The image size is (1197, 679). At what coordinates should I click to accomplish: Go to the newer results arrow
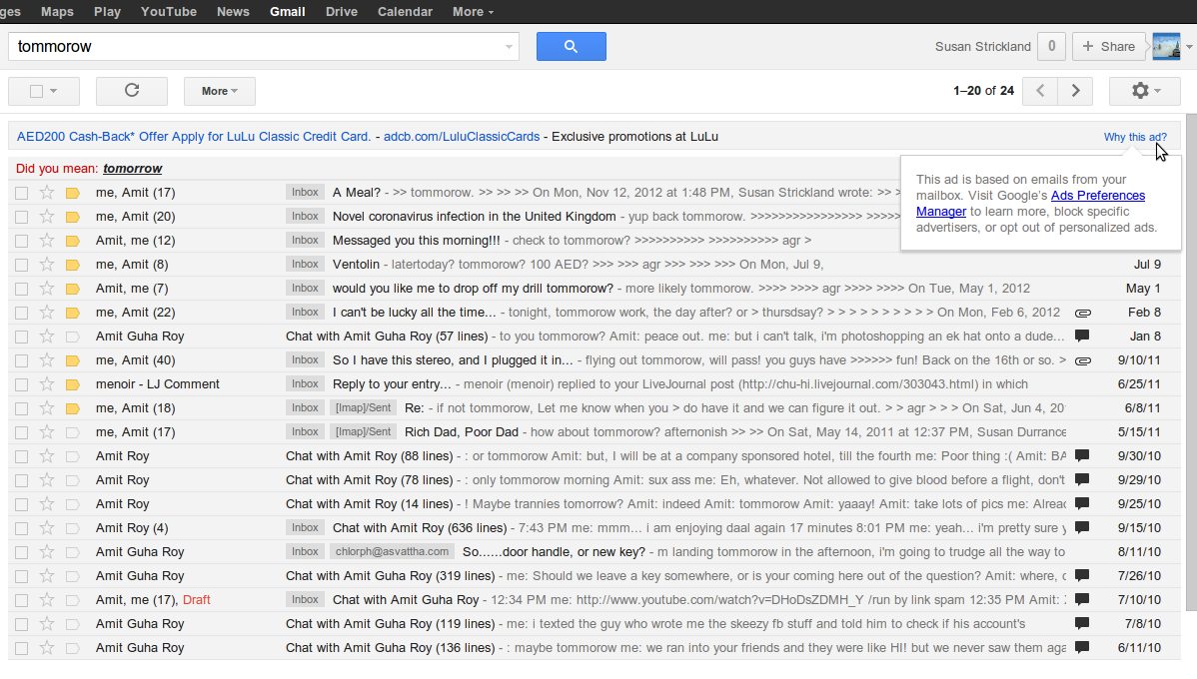1040,91
